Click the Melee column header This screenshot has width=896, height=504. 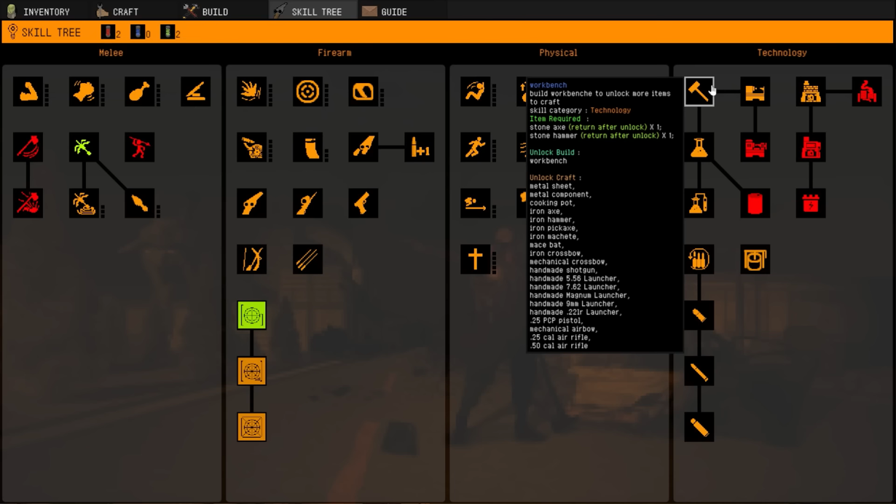click(111, 52)
